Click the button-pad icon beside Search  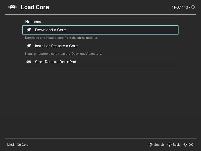[151, 144]
